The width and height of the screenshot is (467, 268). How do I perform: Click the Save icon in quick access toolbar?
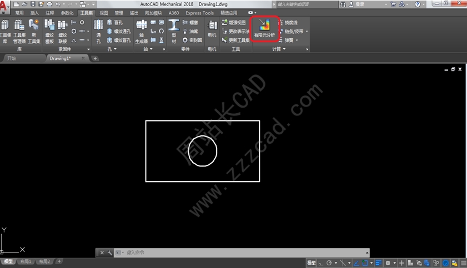pyautogui.click(x=33, y=4)
